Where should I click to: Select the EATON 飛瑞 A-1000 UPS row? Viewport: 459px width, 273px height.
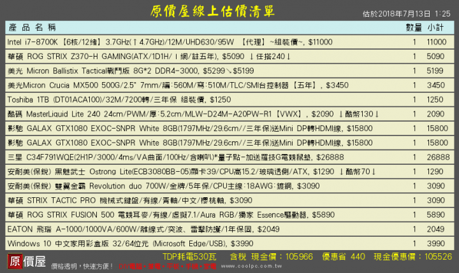tap(229, 229)
